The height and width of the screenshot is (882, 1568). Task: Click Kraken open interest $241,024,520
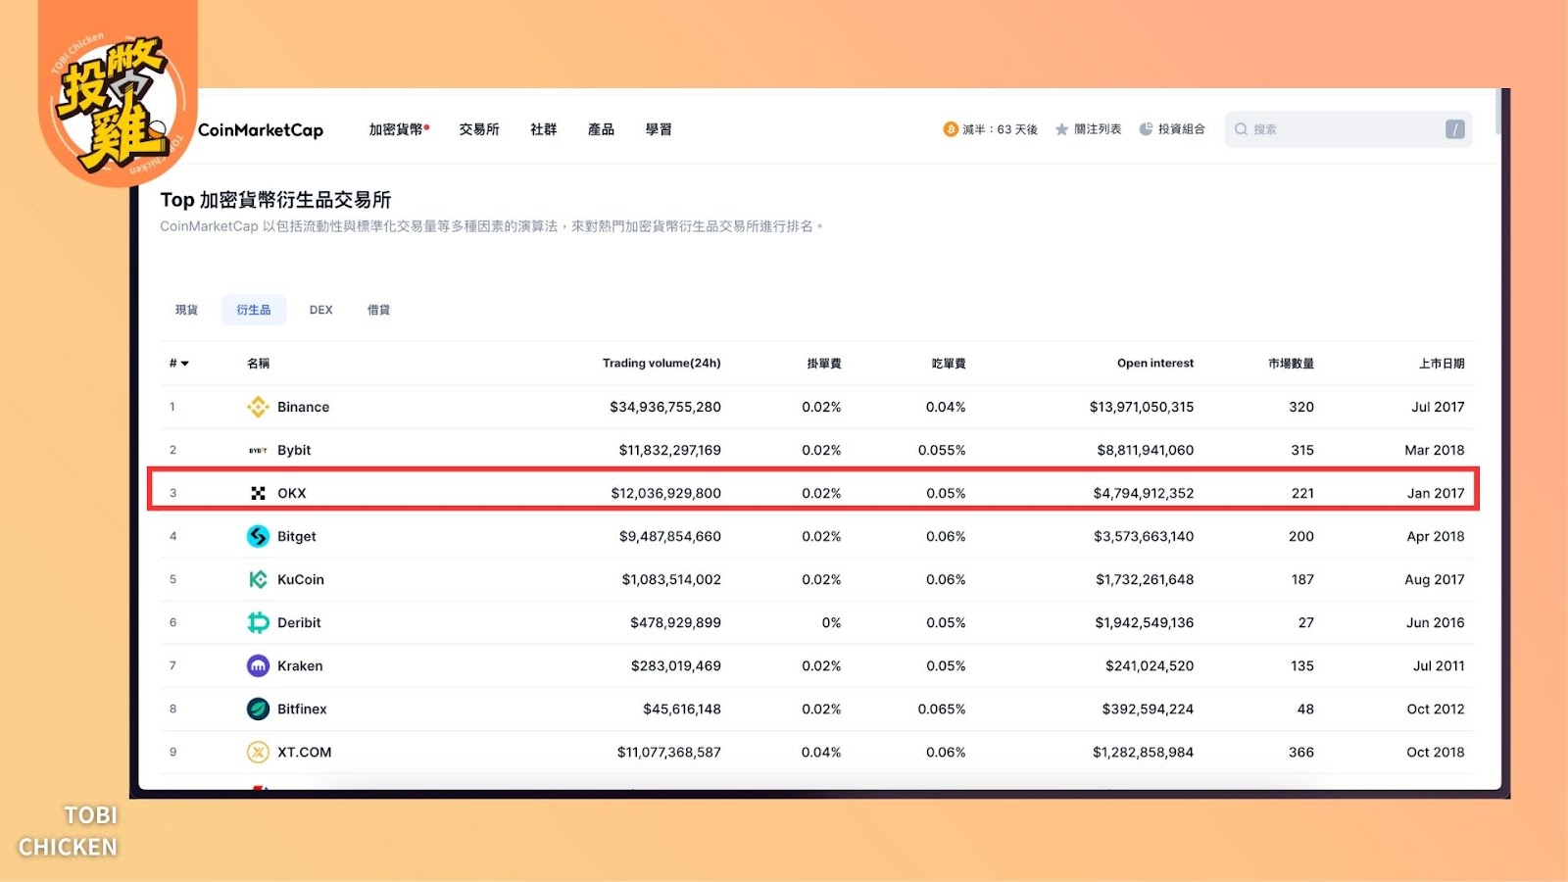tap(1150, 665)
